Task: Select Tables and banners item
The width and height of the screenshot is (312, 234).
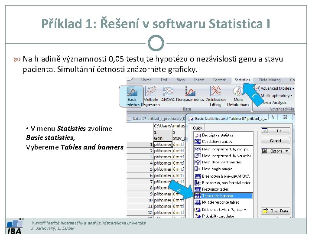Action: (x=223, y=196)
